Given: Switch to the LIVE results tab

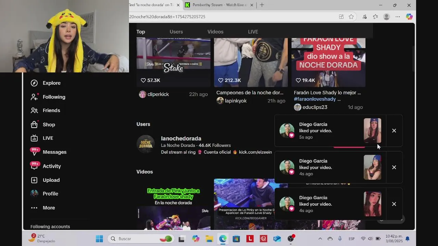Looking at the screenshot, I should pos(253,32).
